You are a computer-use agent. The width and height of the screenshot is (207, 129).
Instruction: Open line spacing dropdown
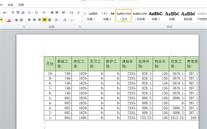click(x=57, y=20)
